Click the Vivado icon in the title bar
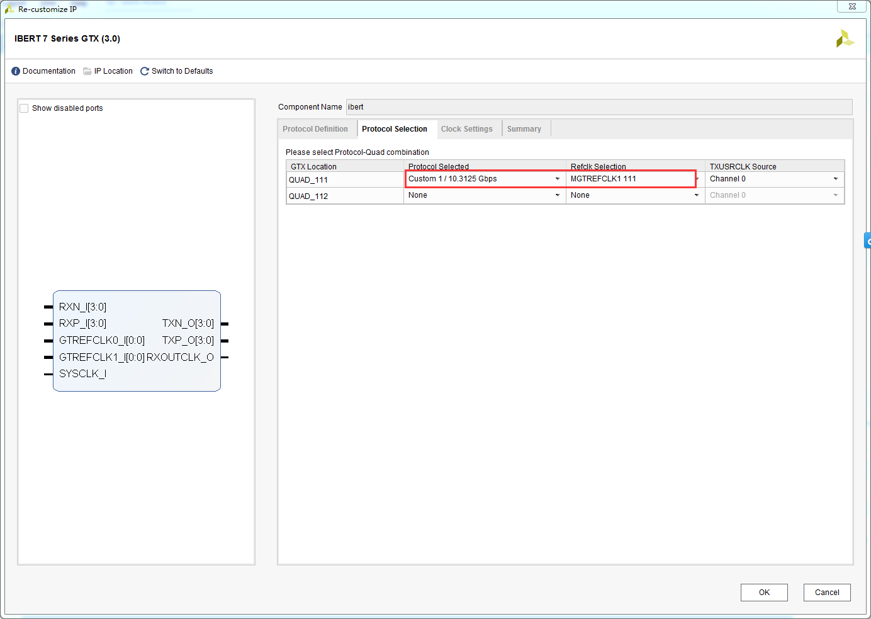The image size is (871, 619). coord(9,9)
